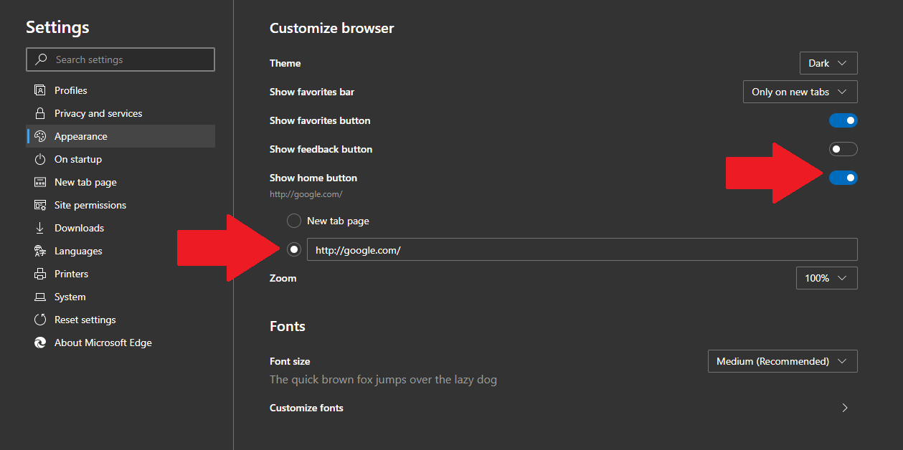
Task: Toggle Show home button switch
Action: (x=843, y=178)
